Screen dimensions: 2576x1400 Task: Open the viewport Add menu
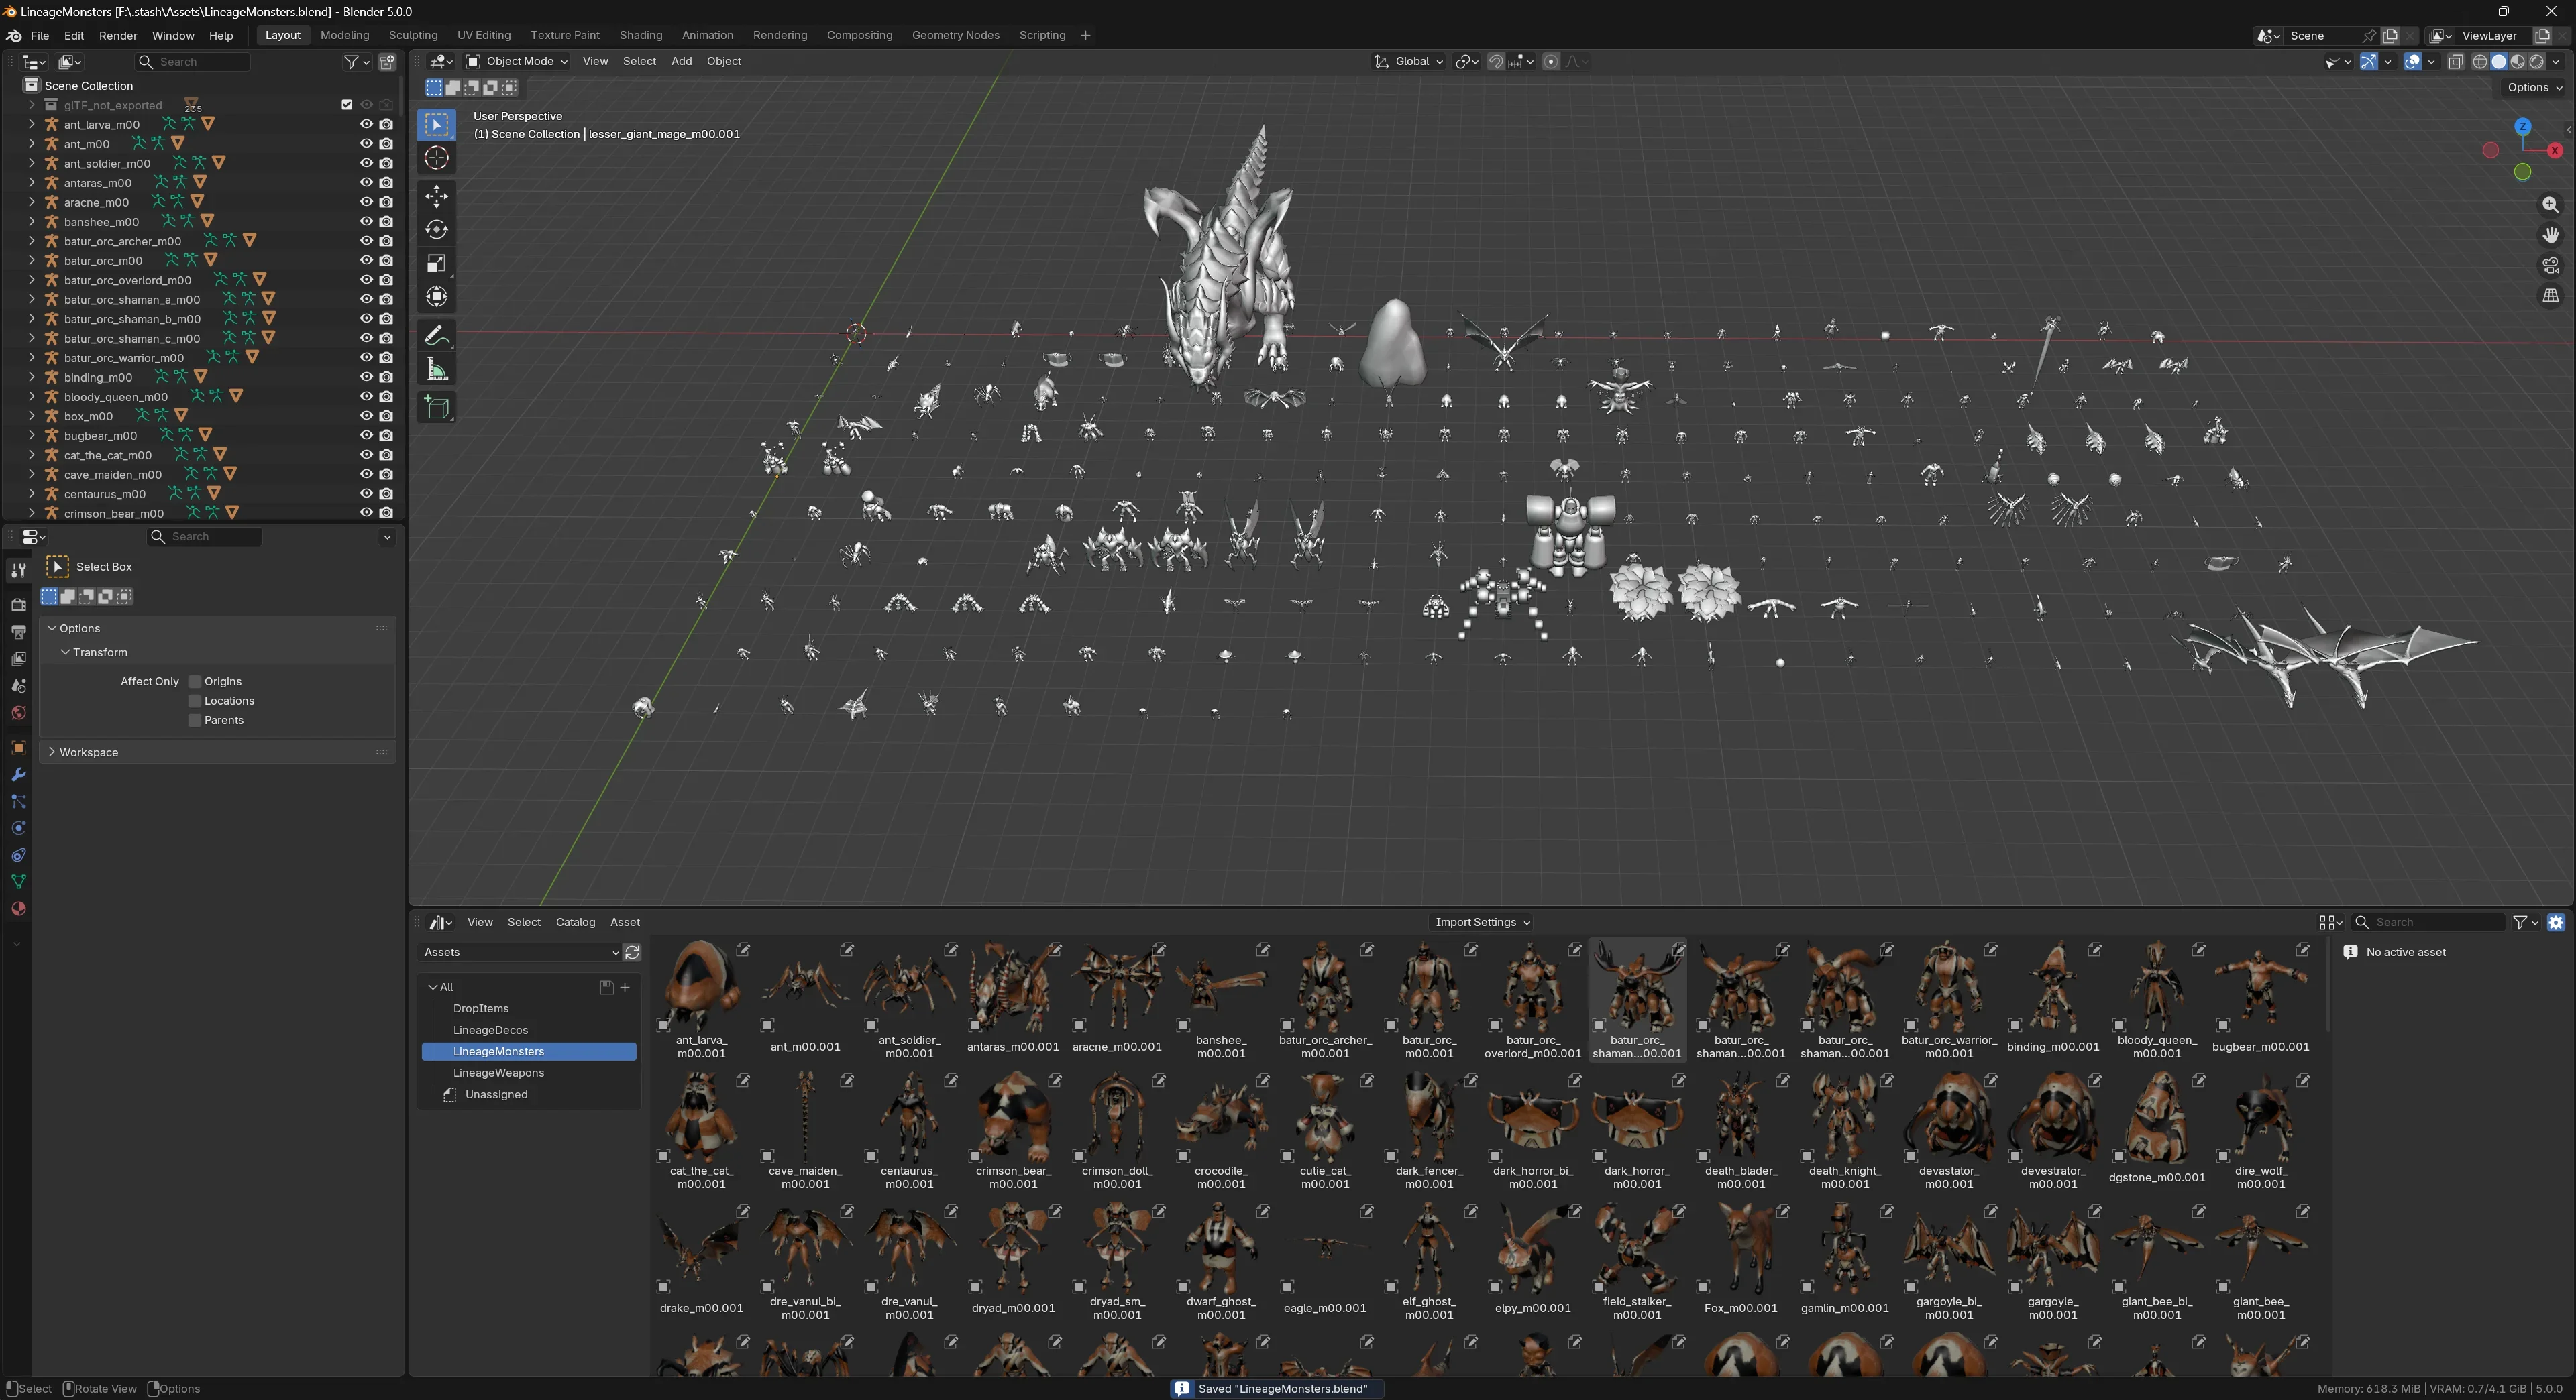point(681,62)
